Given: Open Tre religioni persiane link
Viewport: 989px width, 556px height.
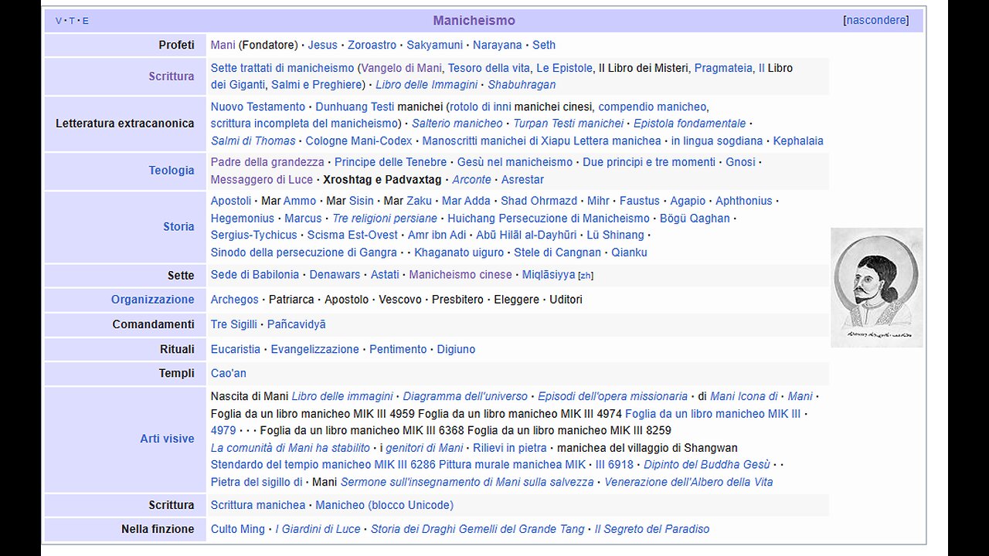Looking at the screenshot, I should (x=385, y=219).
